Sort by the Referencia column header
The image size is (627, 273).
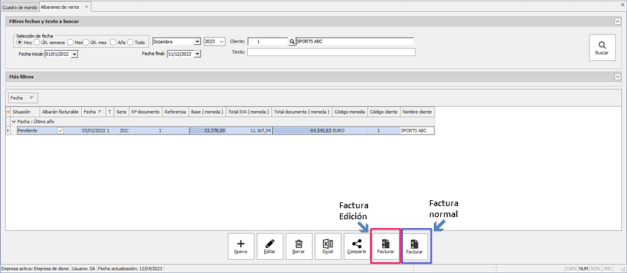click(175, 112)
